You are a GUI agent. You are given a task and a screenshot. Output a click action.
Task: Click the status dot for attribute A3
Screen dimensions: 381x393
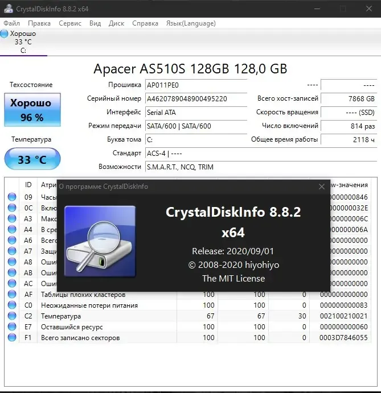click(12, 218)
